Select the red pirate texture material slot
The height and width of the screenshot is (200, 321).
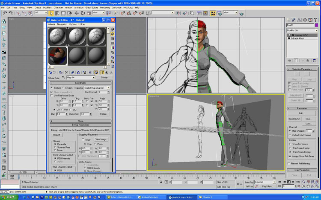(57, 56)
